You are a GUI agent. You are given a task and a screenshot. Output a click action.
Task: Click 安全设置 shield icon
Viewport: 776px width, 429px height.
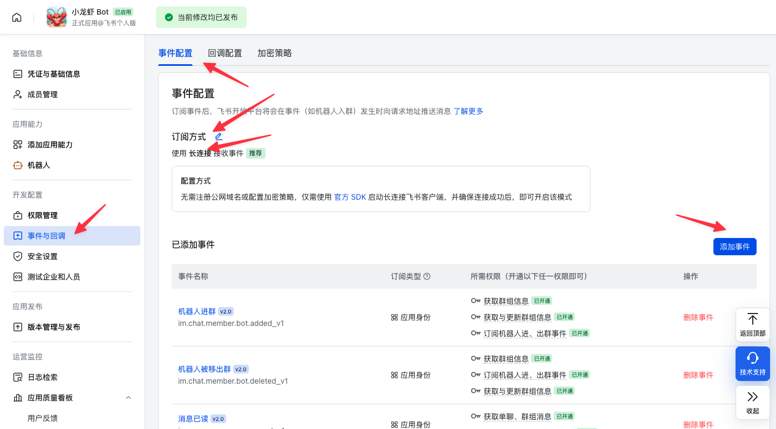point(18,256)
